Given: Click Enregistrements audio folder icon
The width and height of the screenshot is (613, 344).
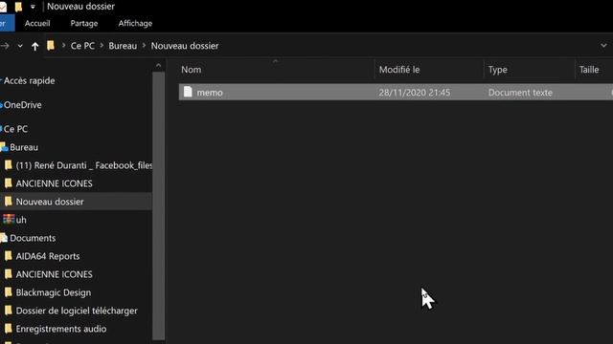Looking at the screenshot, I should 9,329.
